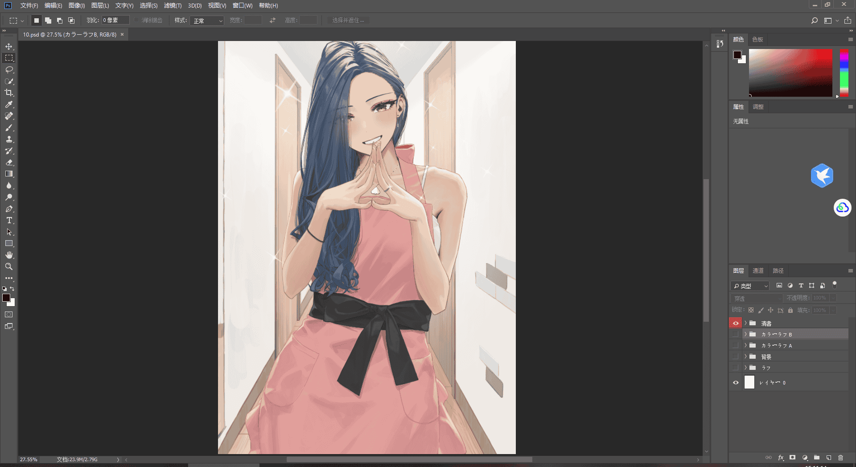
Task: Open the search icon in options bar
Action: click(814, 20)
